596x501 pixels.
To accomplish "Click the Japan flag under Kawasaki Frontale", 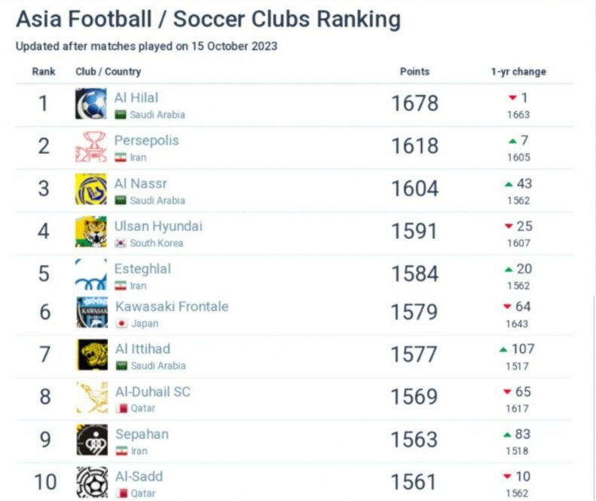I will [x=121, y=323].
